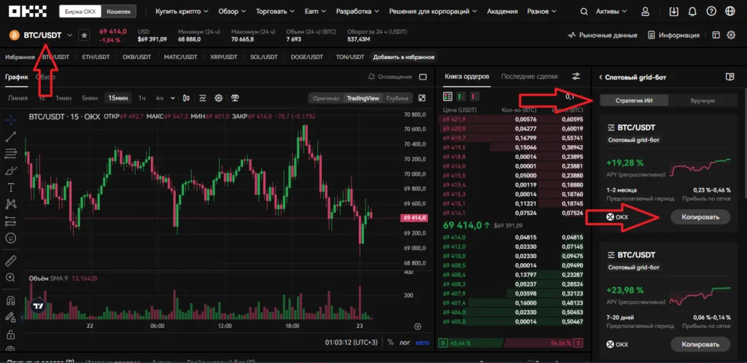Switch grid bot to Вручную mode
This screenshot has width=747, height=363.
[x=702, y=101]
